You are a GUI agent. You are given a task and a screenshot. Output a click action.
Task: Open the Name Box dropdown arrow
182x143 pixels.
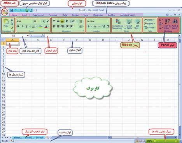pos(28,36)
